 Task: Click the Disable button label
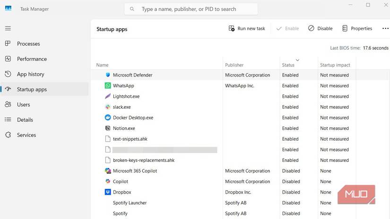325,28
